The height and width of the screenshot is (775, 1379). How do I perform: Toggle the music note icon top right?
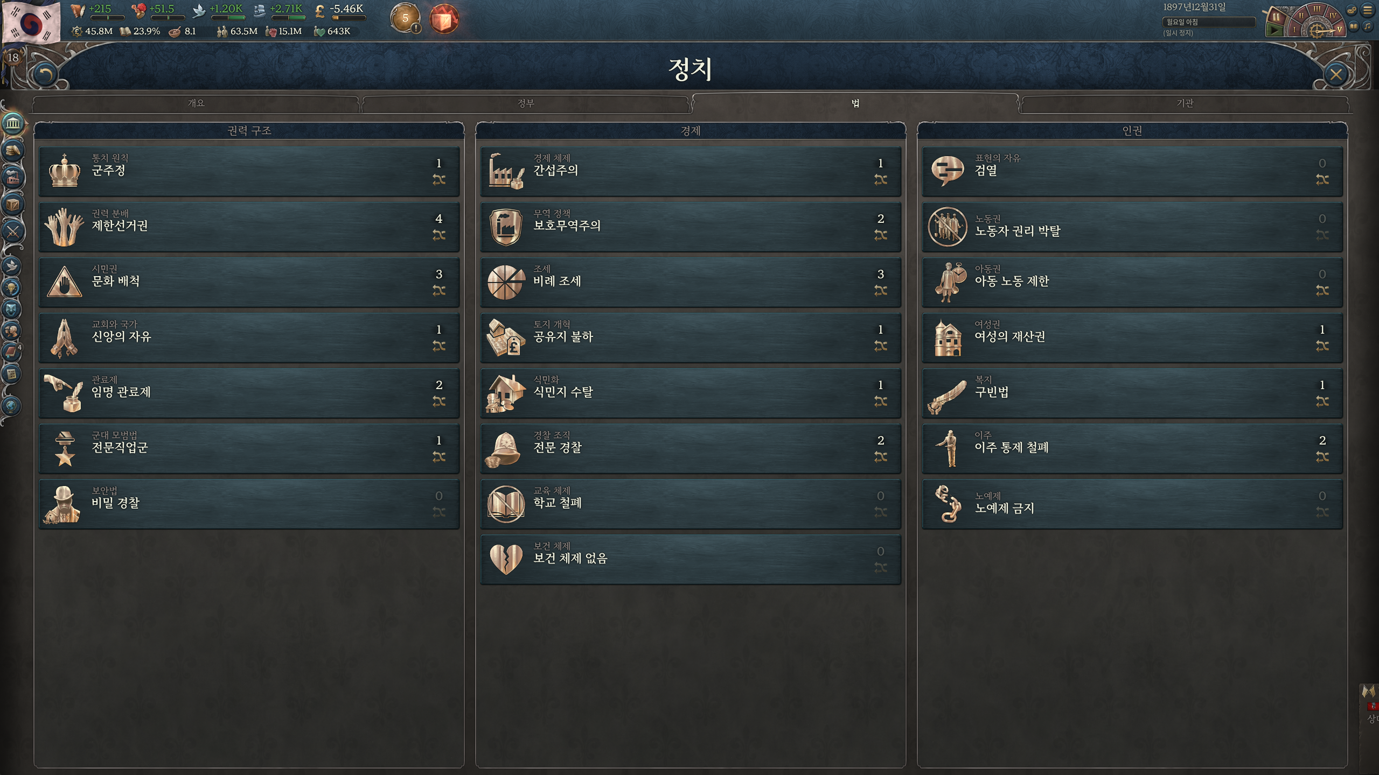(1367, 26)
